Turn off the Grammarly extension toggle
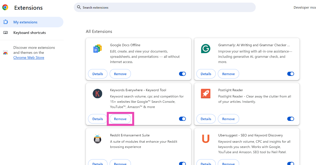This screenshot has height=165, width=316. [x=290, y=74]
